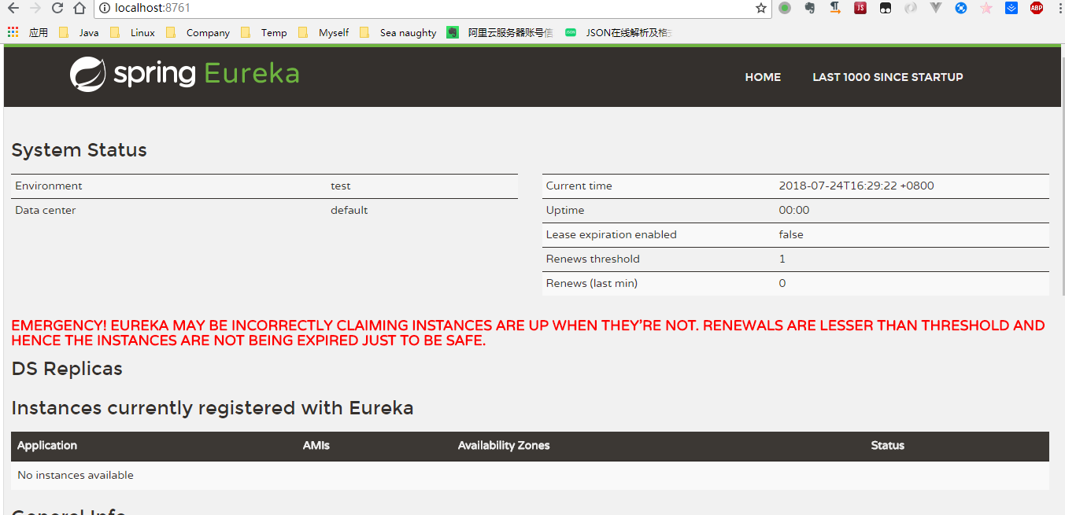Viewport: 1065px width, 515px height.
Task: Select Lease expiration enabled value 'false'
Action: pos(791,235)
